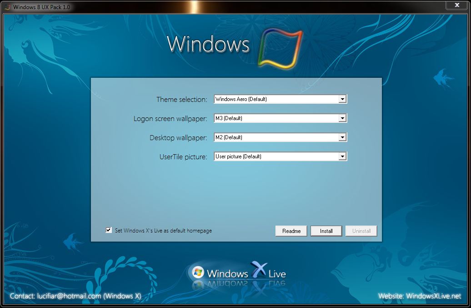The image size is (471, 308).
Task: Expand the Logon screen wallpaper dropdown arrow
Action: tap(342, 118)
